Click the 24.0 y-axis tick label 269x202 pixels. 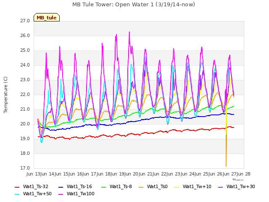click(x=25, y=65)
